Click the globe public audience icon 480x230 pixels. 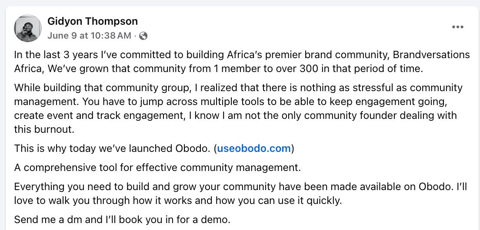[143, 36]
